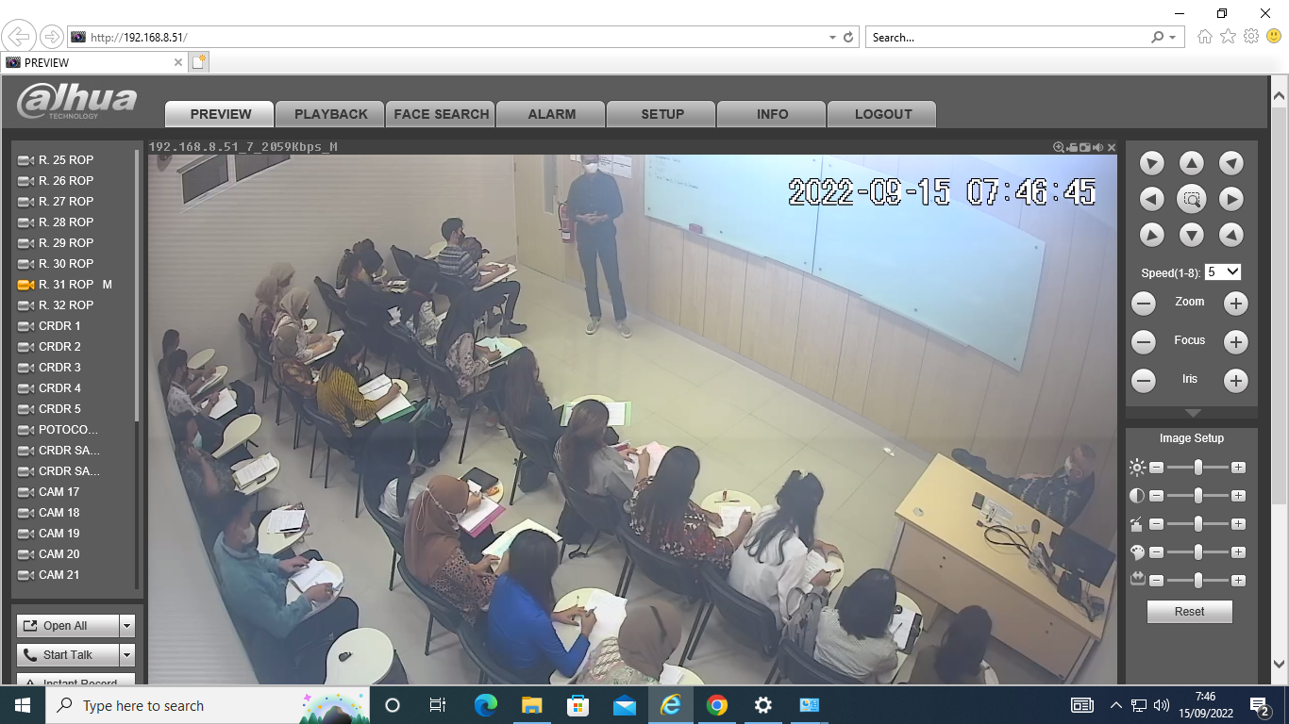The width and height of the screenshot is (1289, 724).
Task: Open the SETUP tab
Action: pyautogui.click(x=661, y=114)
